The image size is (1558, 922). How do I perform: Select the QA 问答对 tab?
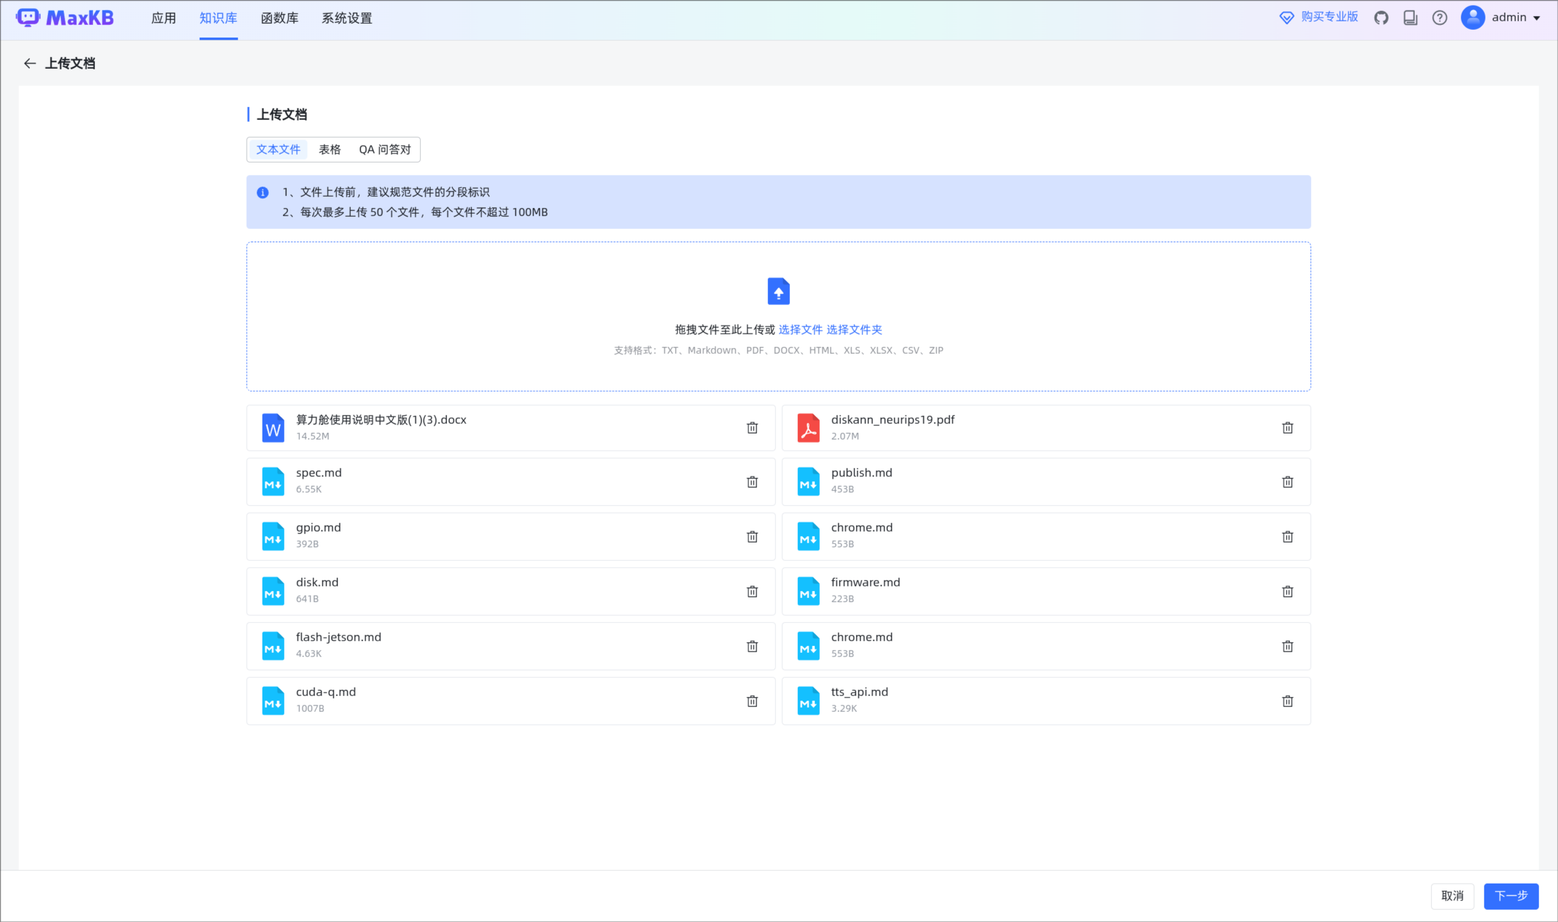(x=384, y=150)
